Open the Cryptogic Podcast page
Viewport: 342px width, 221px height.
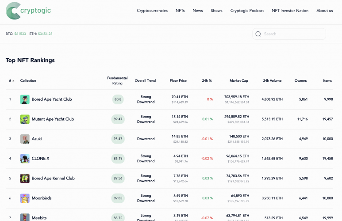tap(247, 11)
